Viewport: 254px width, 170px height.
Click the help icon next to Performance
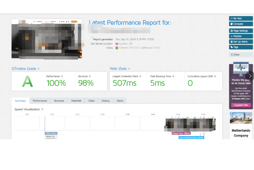click(62, 76)
